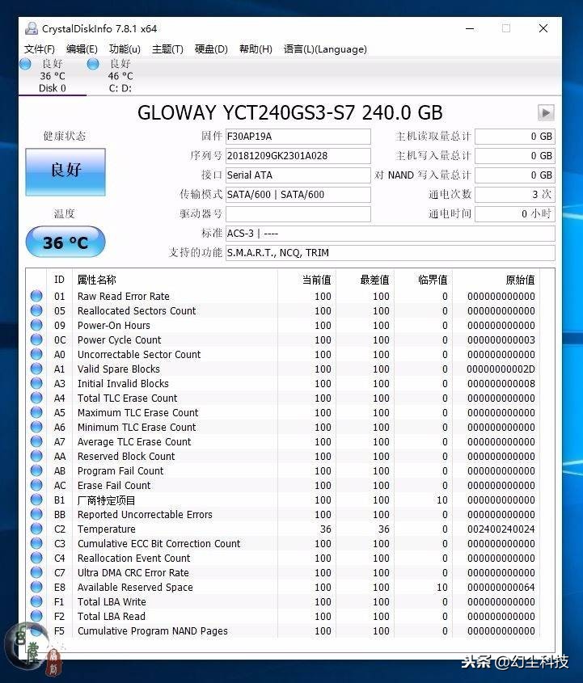Click the interface field Serial ATA
The width and height of the screenshot is (583, 683).
point(298,175)
